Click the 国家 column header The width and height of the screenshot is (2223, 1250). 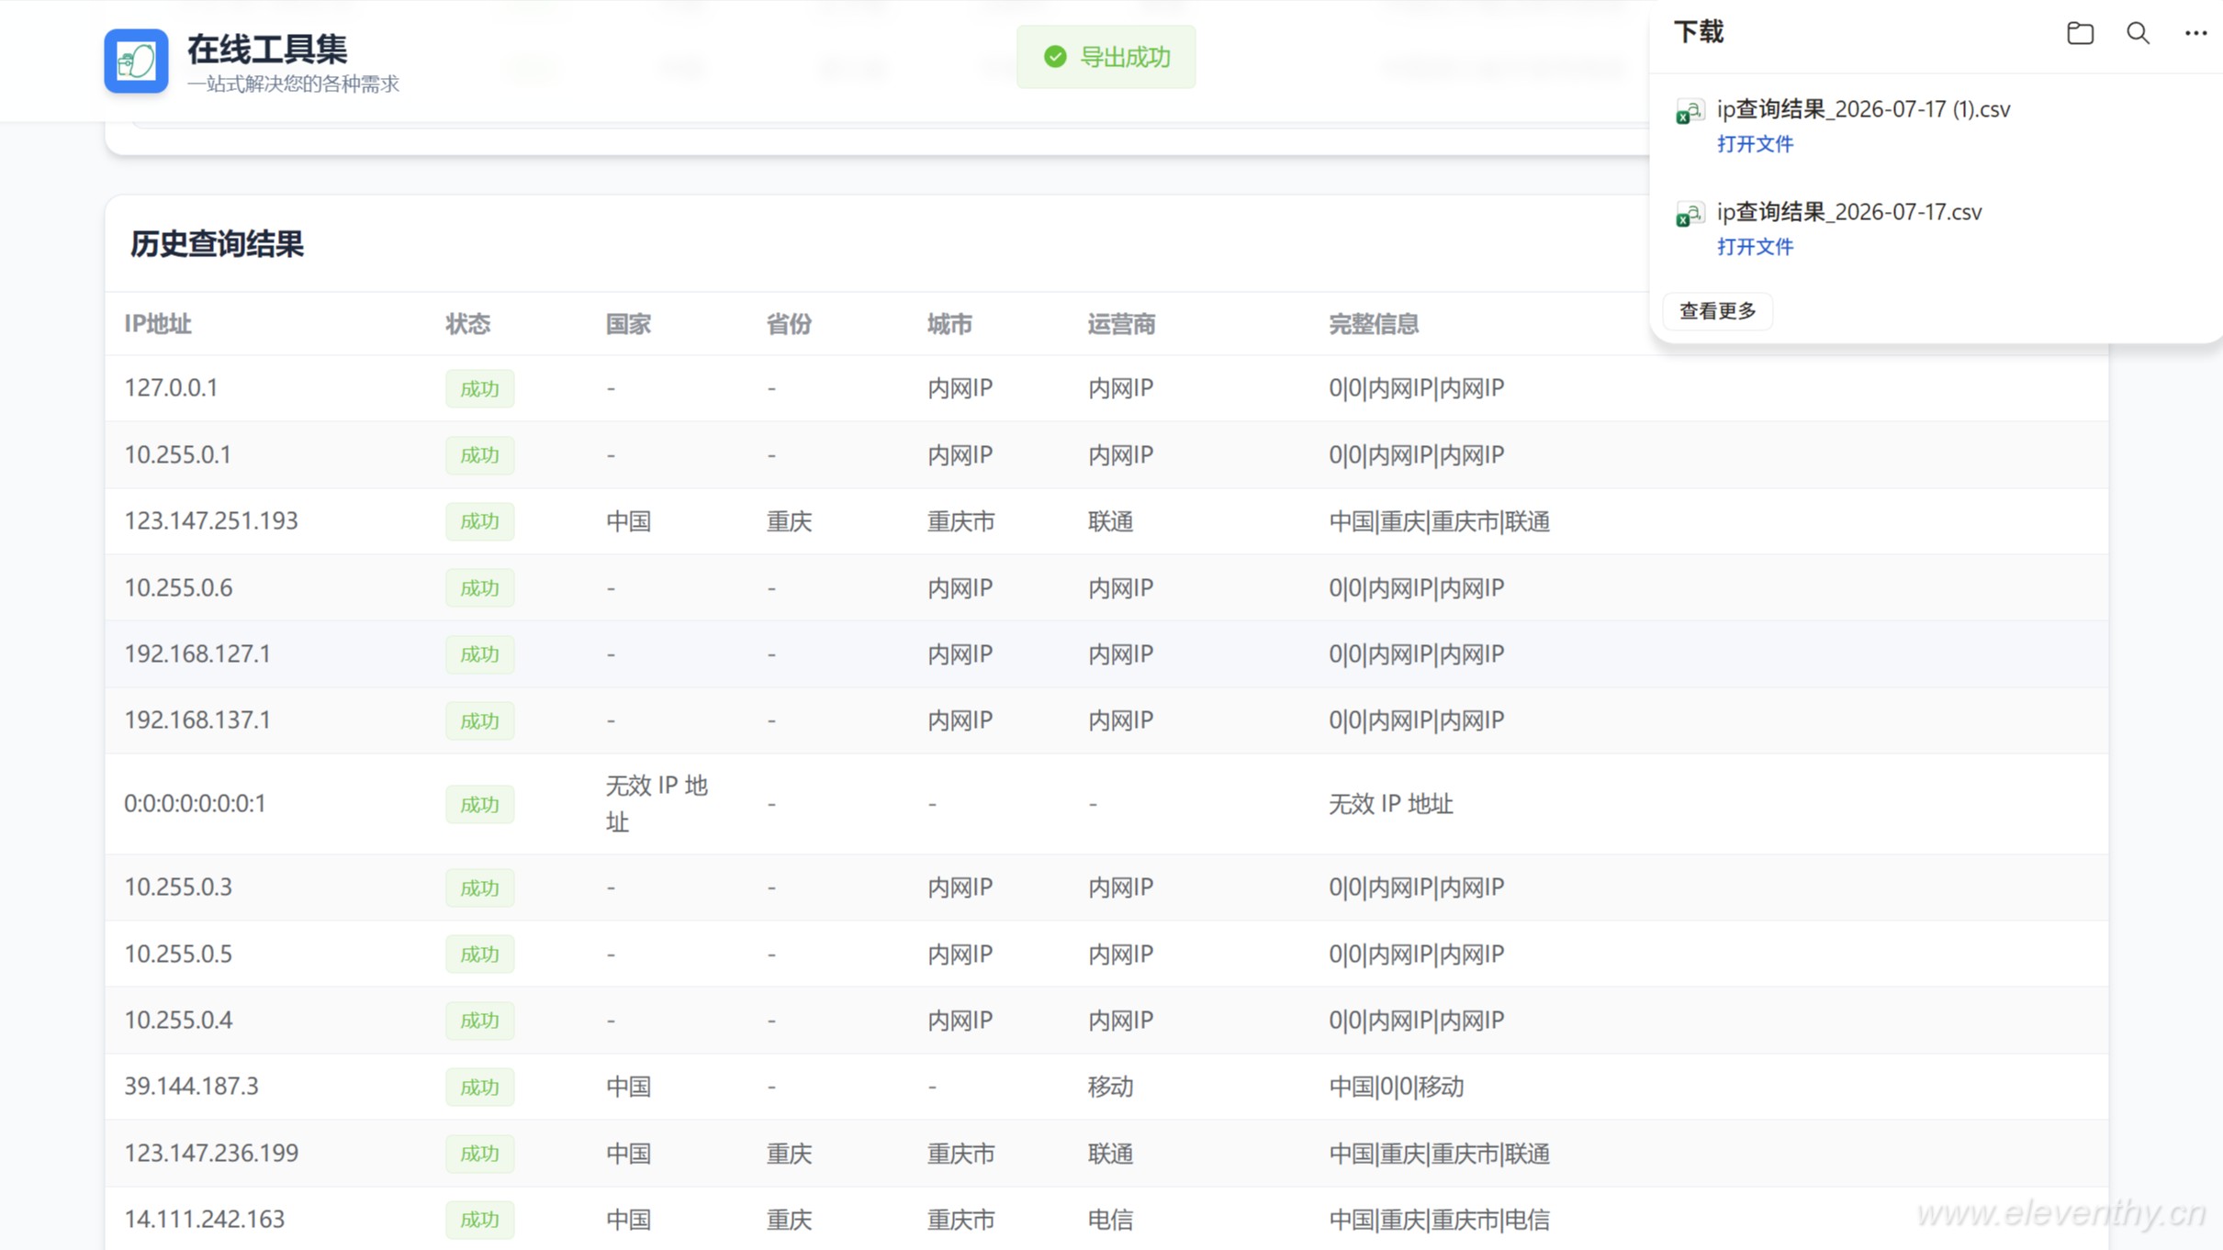(628, 324)
